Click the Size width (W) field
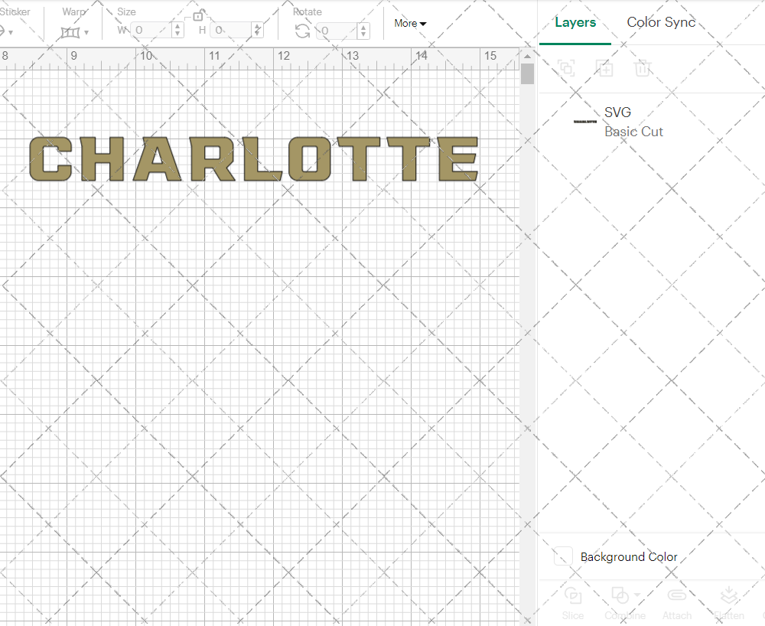This screenshot has height=626, width=765. point(151,31)
